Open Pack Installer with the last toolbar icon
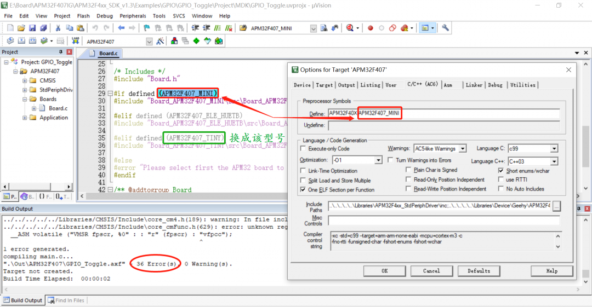Screen dimensions: 592x307 pyautogui.click(x=219, y=40)
